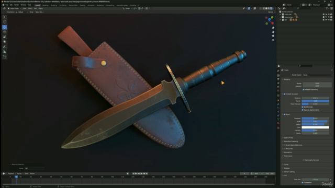The image size is (335, 188).
Task: Open the Tool properties tab icon
Action: click(278, 71)
